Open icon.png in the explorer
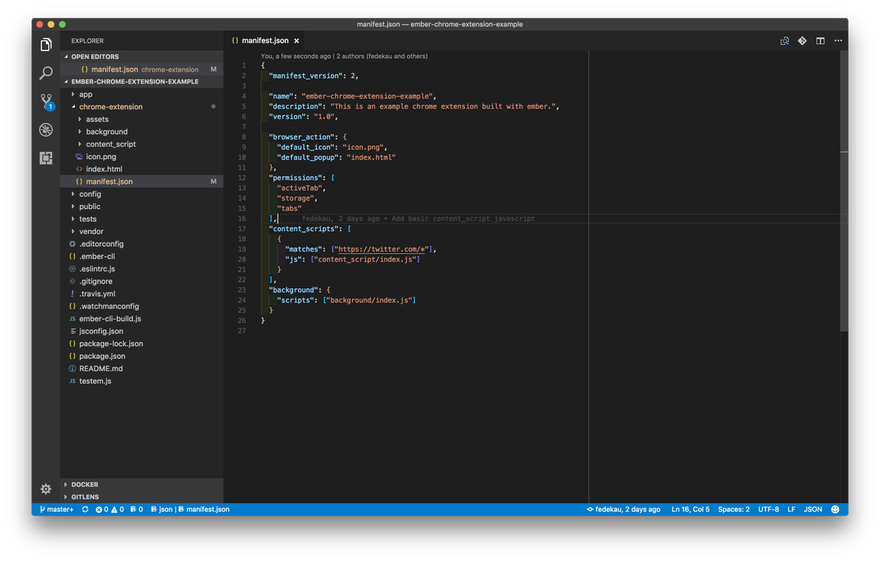This screenshot has height=561, width=880. [142, 157]
